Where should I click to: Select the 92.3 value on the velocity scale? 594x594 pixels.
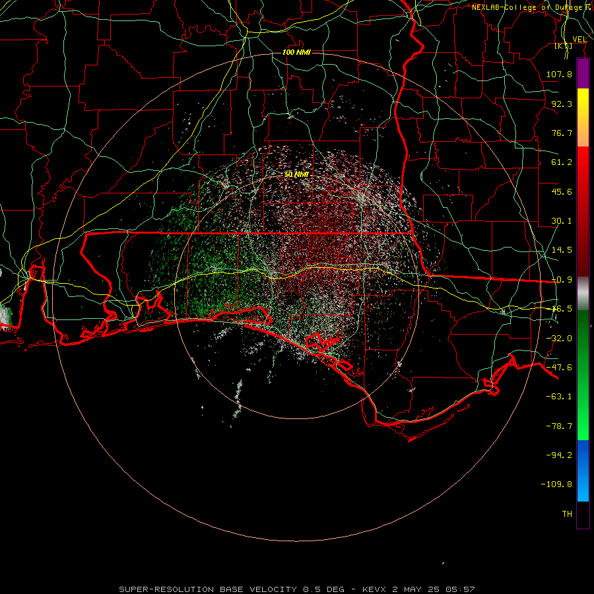coord(562,104)
